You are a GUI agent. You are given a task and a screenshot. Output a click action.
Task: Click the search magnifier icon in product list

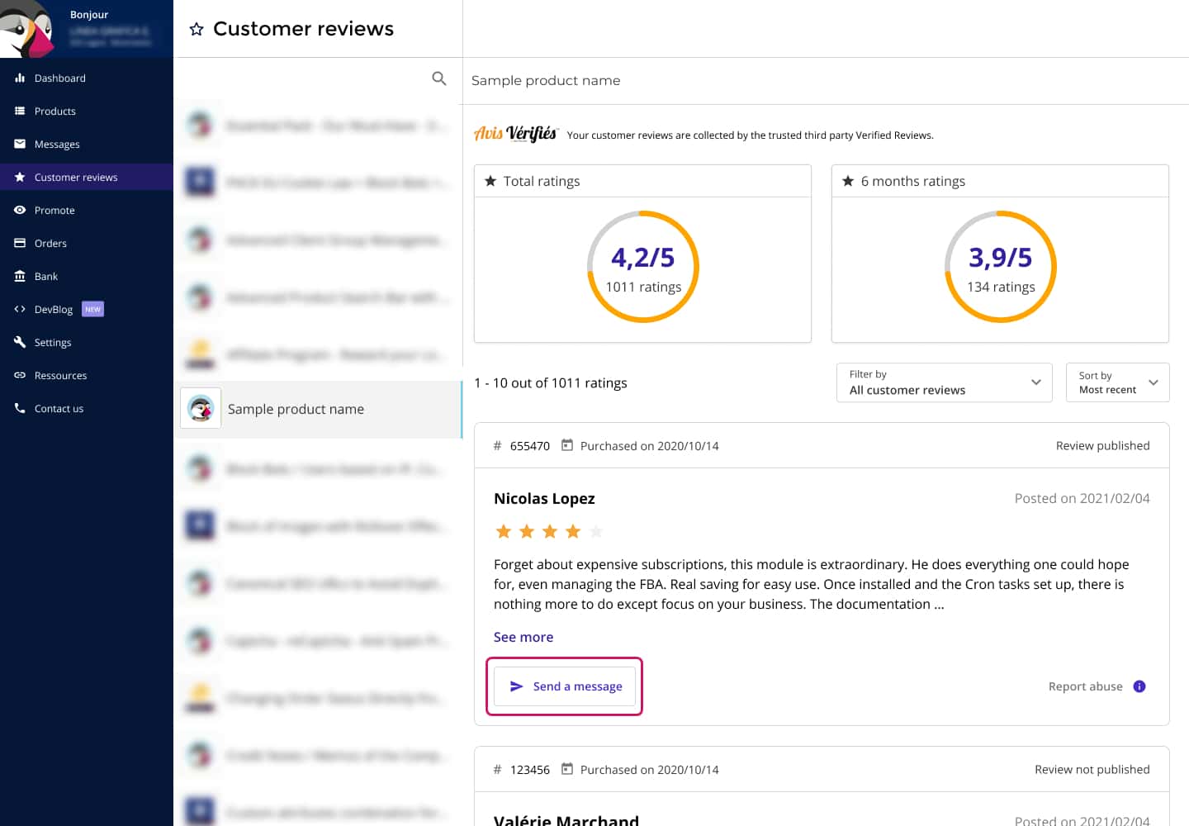pyautogui.click(x=439, y=78)
